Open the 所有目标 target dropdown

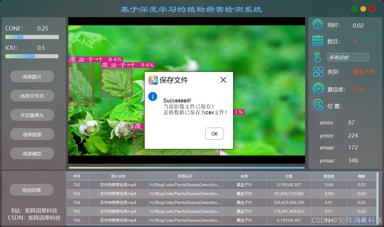point(348,57)
